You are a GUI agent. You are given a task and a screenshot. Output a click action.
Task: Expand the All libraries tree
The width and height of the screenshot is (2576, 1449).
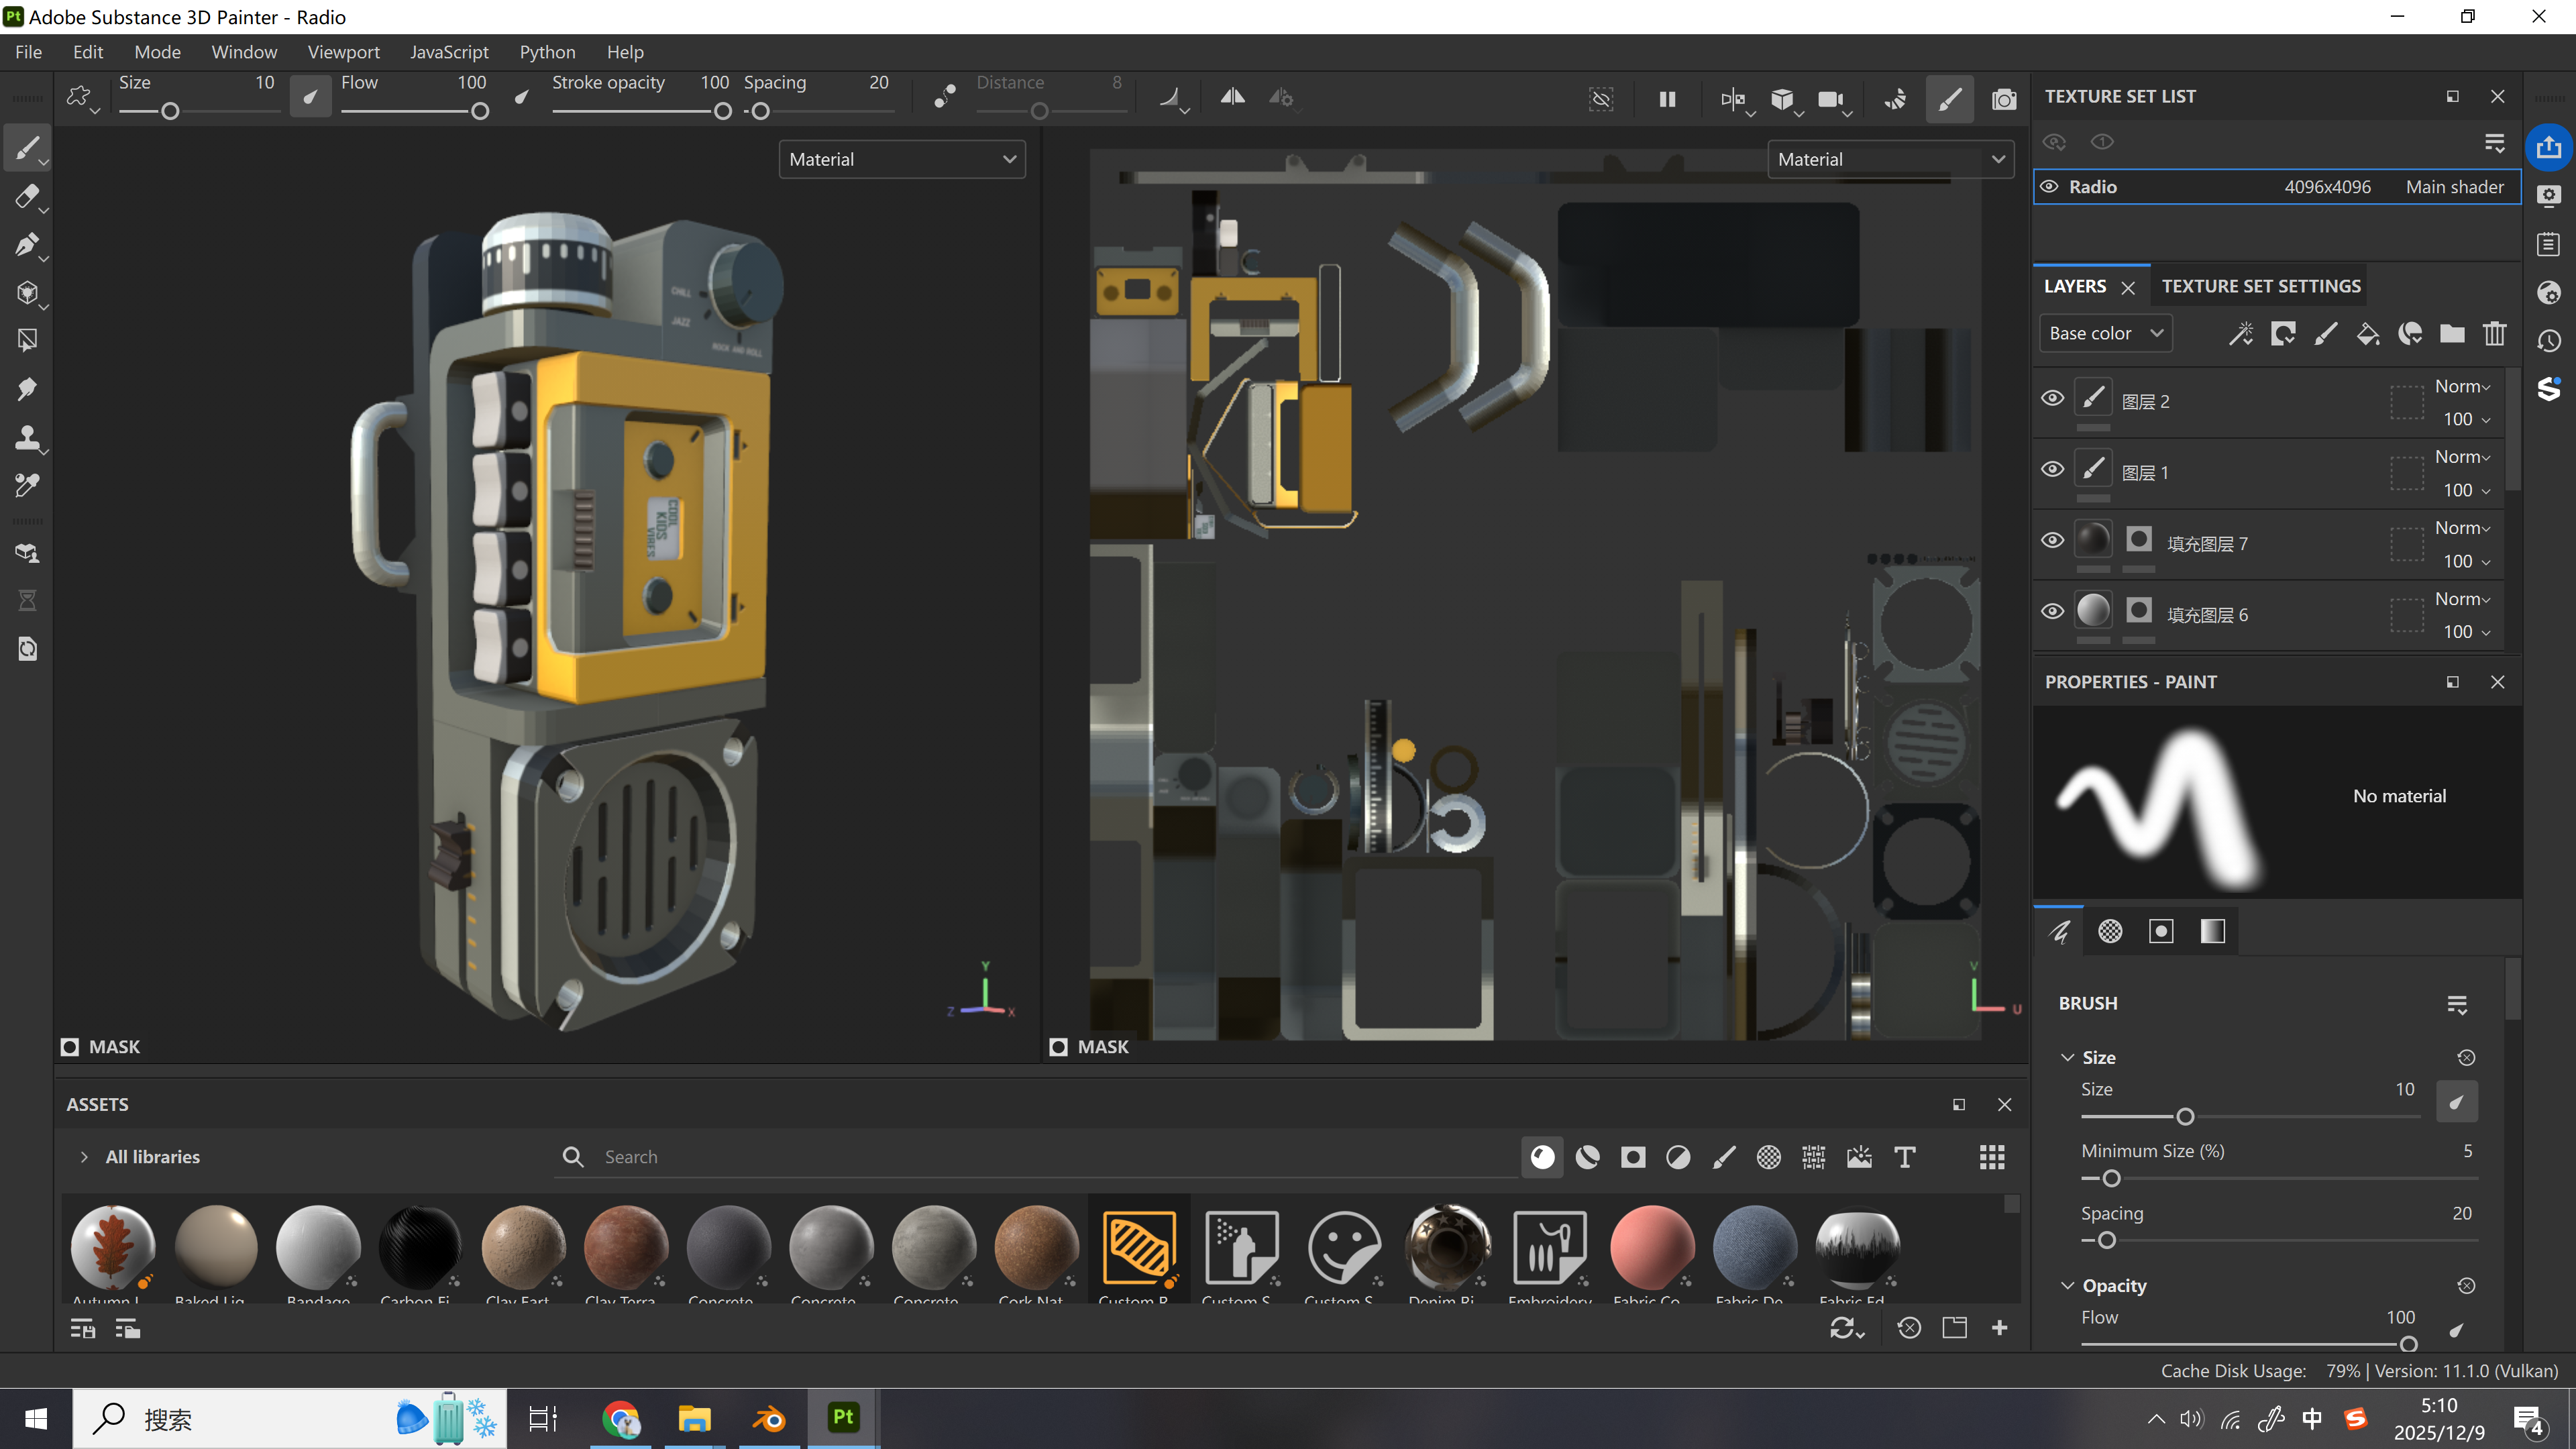(84, 1157)
